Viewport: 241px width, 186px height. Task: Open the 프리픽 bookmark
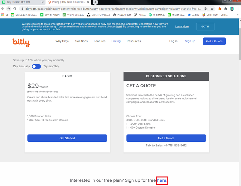[x=193, y=15]
